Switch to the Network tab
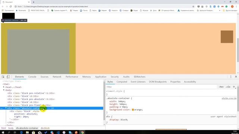The image size is (239, 134). [x=57, y=77]
